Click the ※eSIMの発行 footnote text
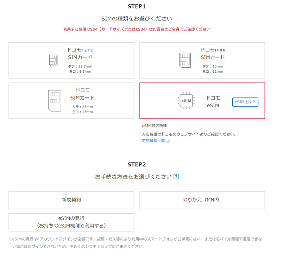283x254 pixels. 136,243
